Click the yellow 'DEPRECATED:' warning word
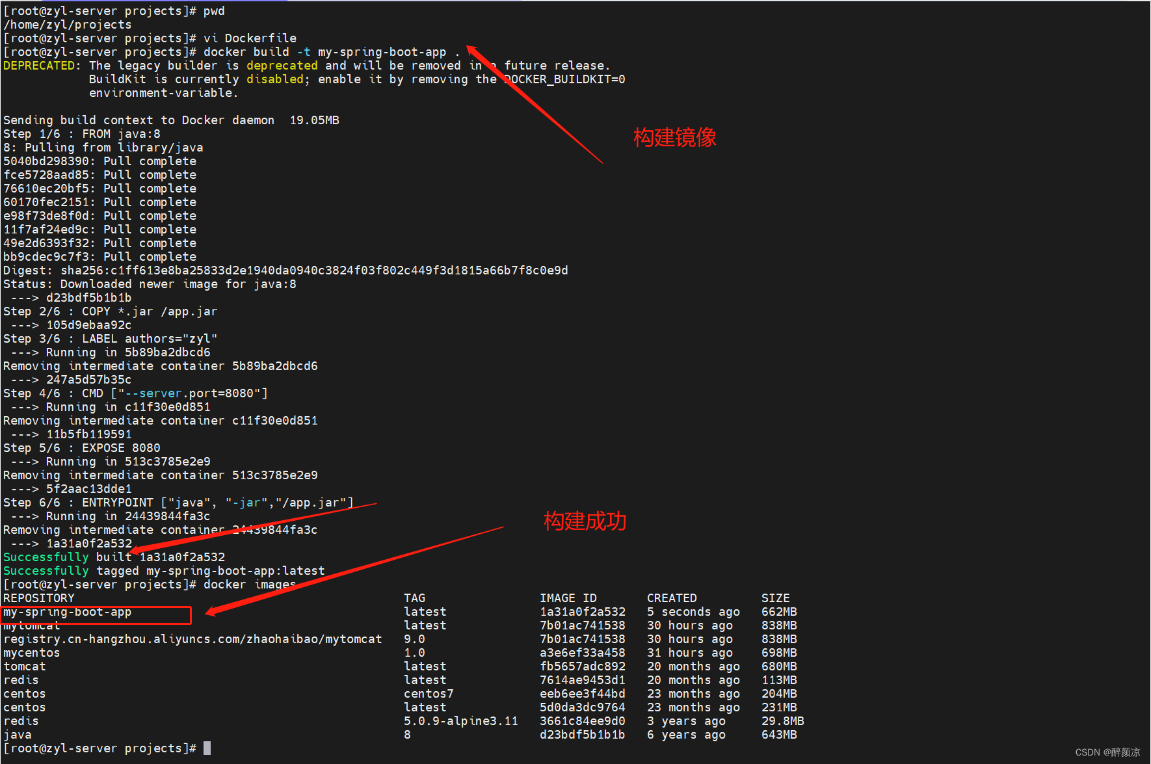 coord(42,66)
